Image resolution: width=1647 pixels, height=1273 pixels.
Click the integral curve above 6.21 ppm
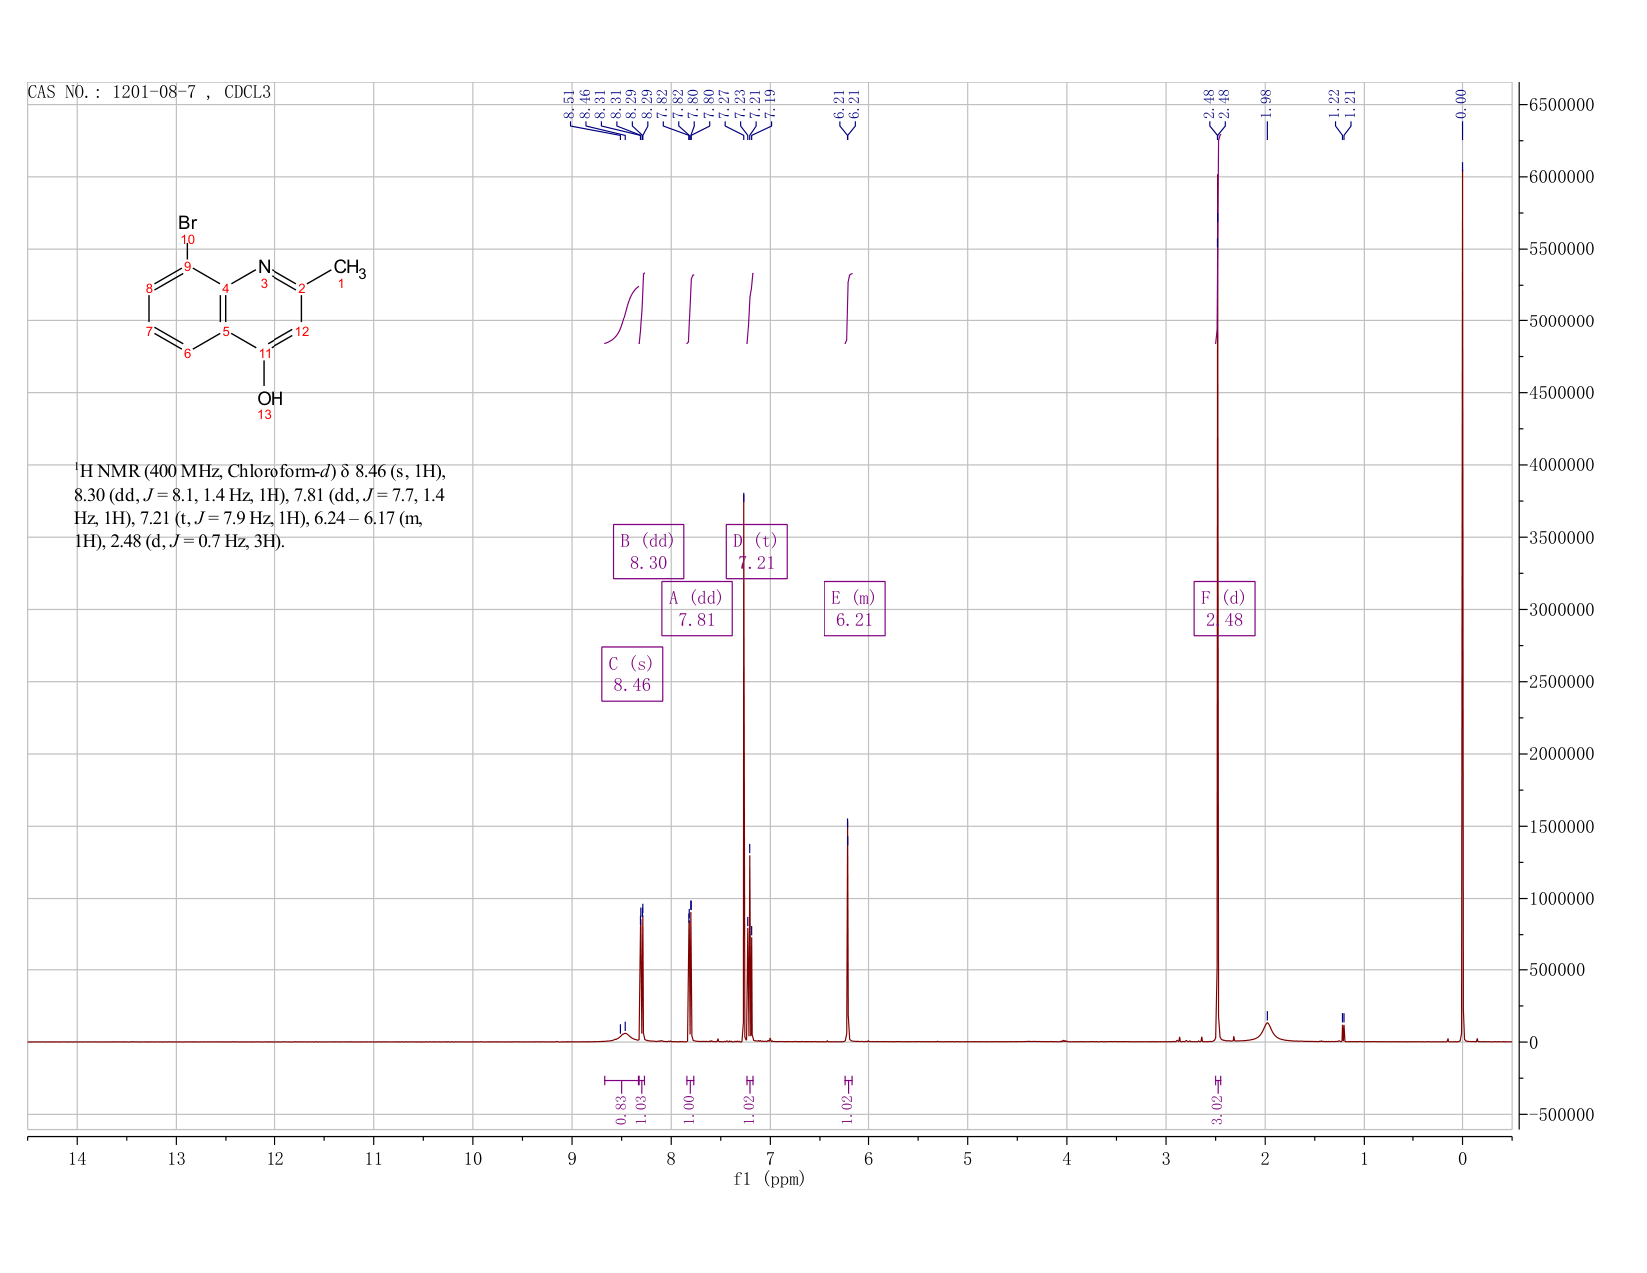[848, 308]
